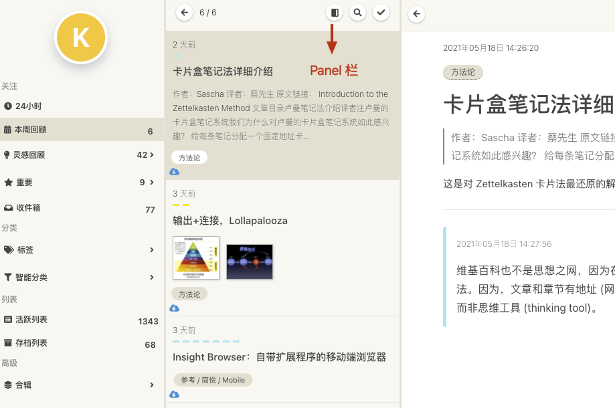Expand 灵感回顾 chevron arrow
The image size is (615, 408).
click(x=152, y=155)
